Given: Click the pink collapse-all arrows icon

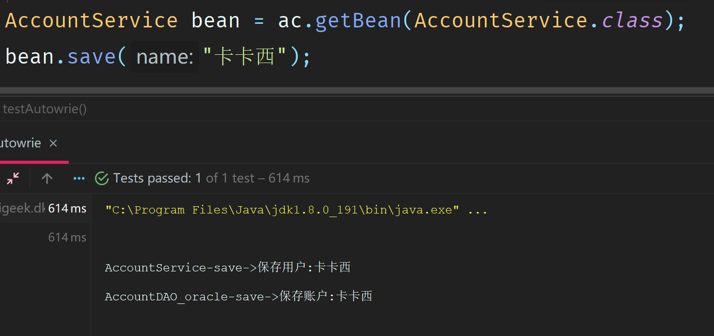Looking at the screenshot, I should coord(13,178).
